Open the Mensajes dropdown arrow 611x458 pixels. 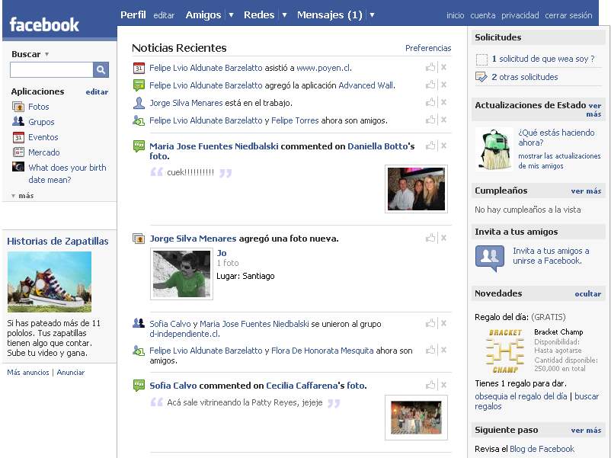pos(372,15)
